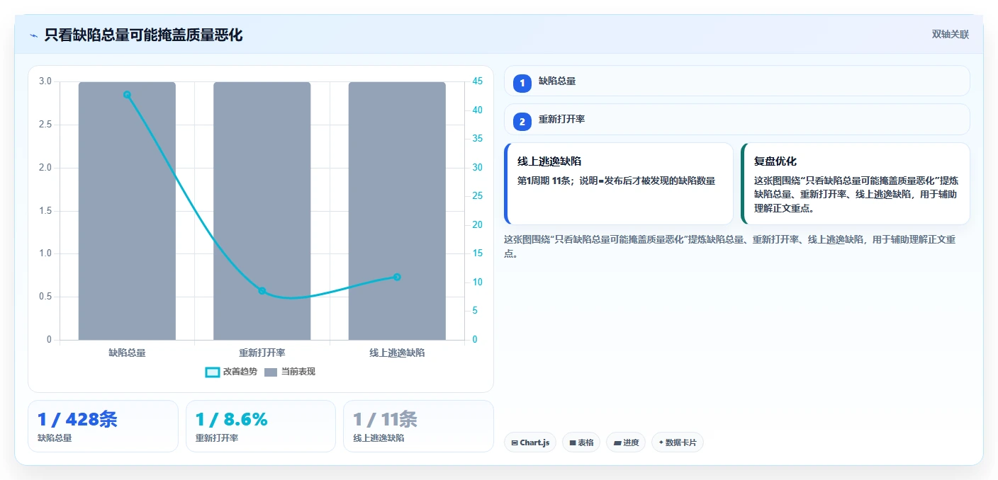
Task: Click the 表格 tag
Action: point(581,442)
